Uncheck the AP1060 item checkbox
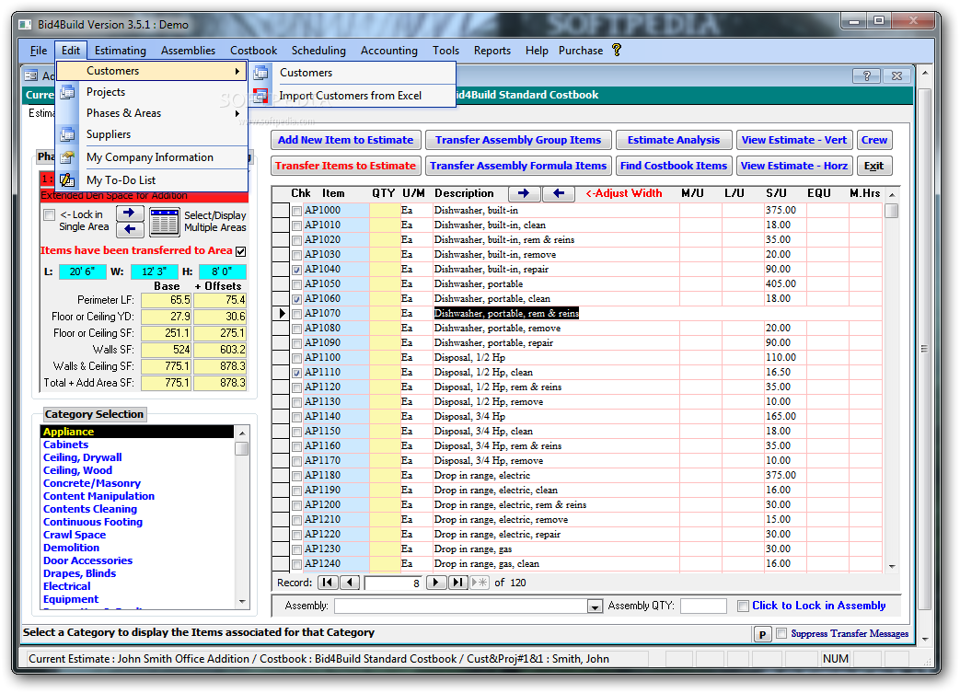Screen dimensions: 960x693 297,299
